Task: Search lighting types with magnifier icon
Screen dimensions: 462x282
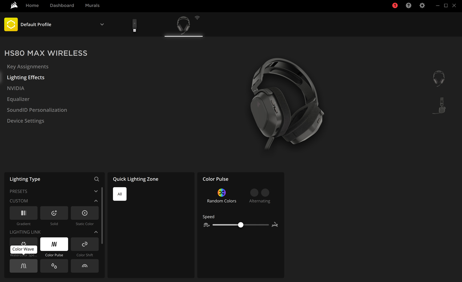Action: point(96,179)
